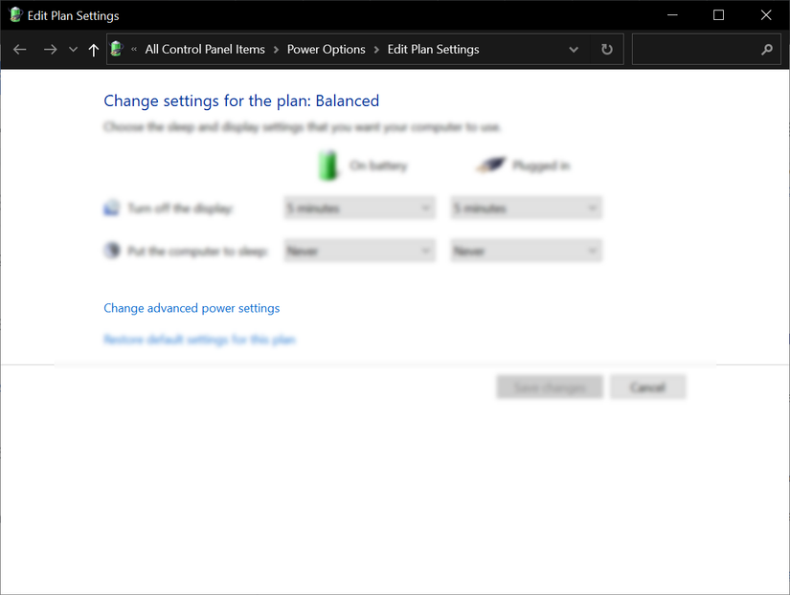The width and height of the screenshot is (790, 595).
Task: Cancel the plan settings changes
Action: 648,387
